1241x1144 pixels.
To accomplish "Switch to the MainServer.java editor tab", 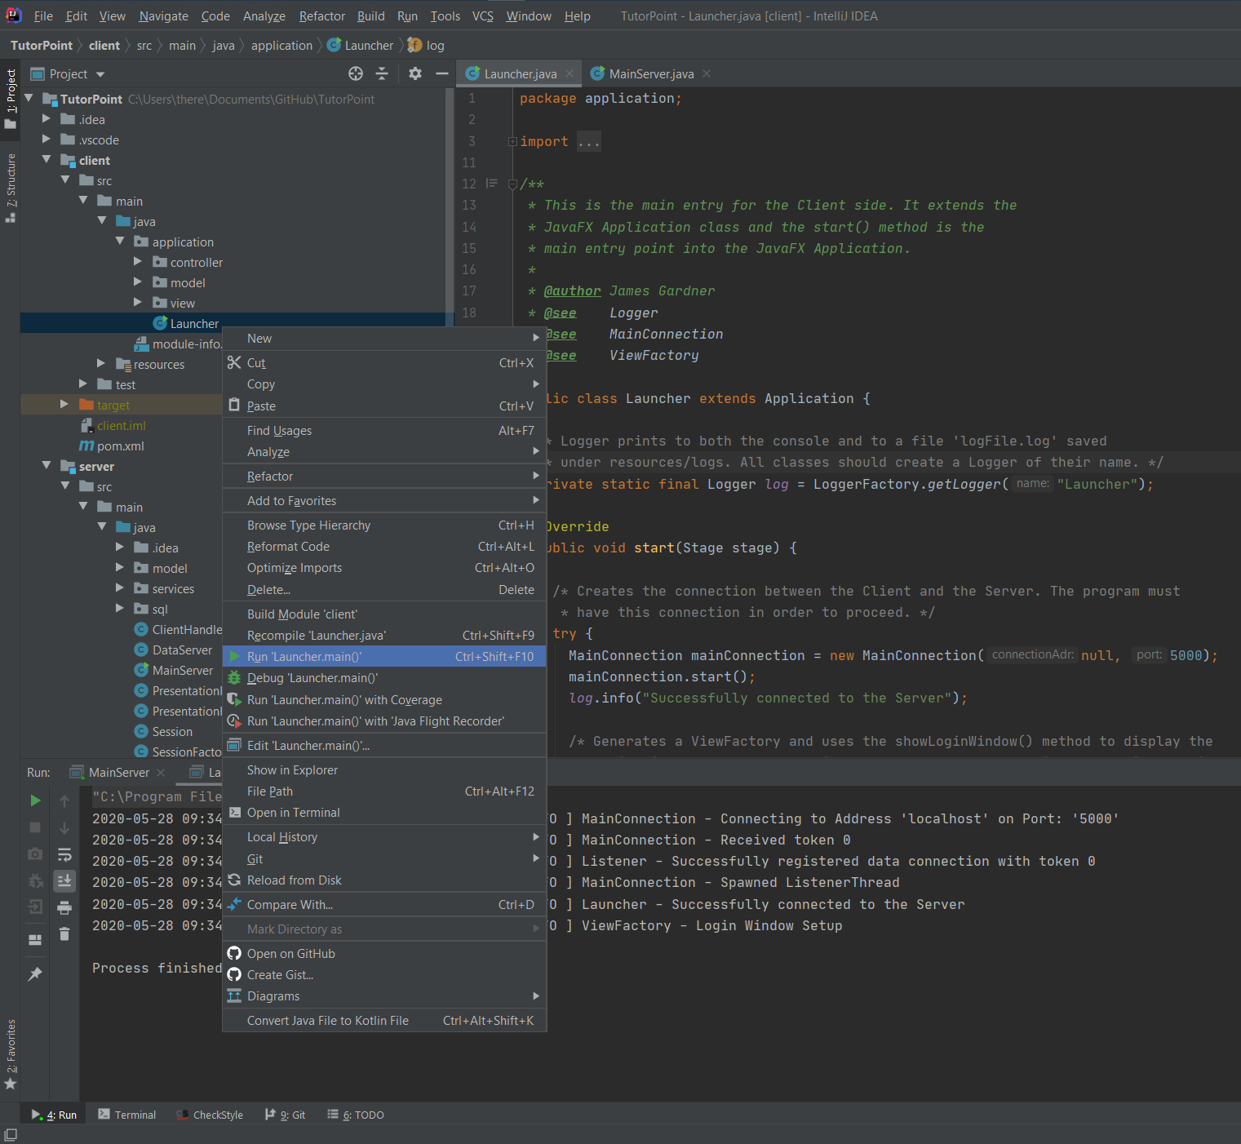I will (651, 73).
